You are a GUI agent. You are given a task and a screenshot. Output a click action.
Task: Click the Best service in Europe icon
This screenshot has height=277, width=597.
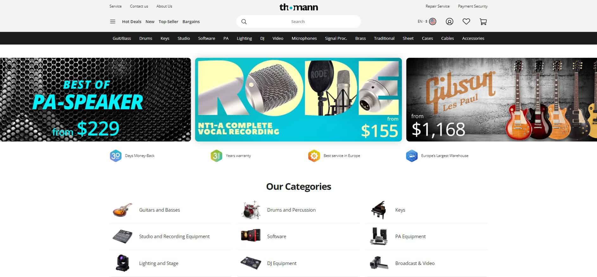pos(314,156)
